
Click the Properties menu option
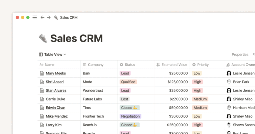pyautogui.click(x=240, y=55)
